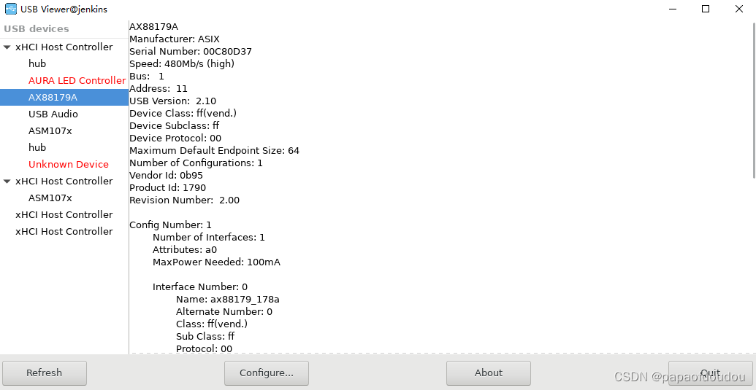Screen dimensions: 756x390
Task: Open the Configure... dialog
Action: click(x=267, y=373)
